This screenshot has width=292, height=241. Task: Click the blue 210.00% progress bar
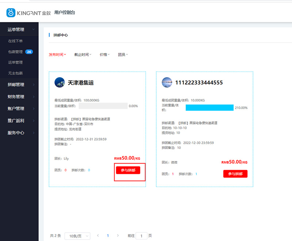point(210,108)
